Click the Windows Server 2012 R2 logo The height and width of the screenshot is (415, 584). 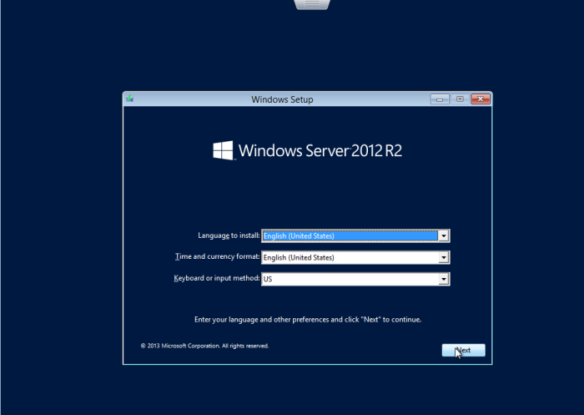[307, 150]
